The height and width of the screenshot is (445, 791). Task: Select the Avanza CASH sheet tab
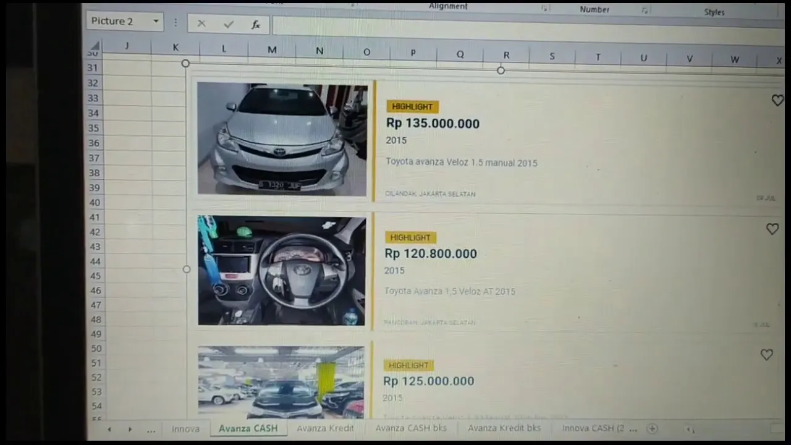pyautogui.click(x=248, y=428)
